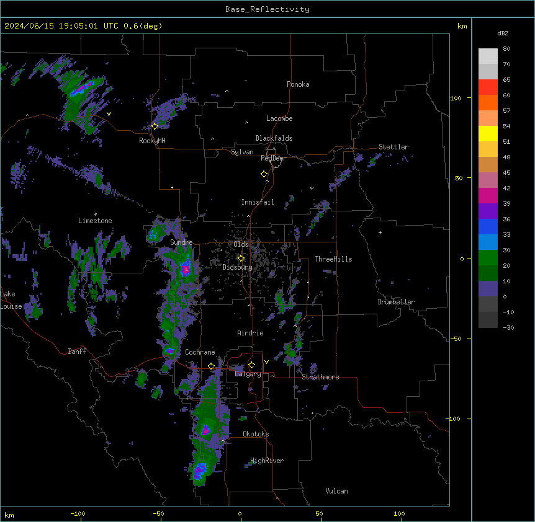Click the magenta storm core near Sundre
The width and height of the screenshot is (535, 522).
(x=186, y=269)
